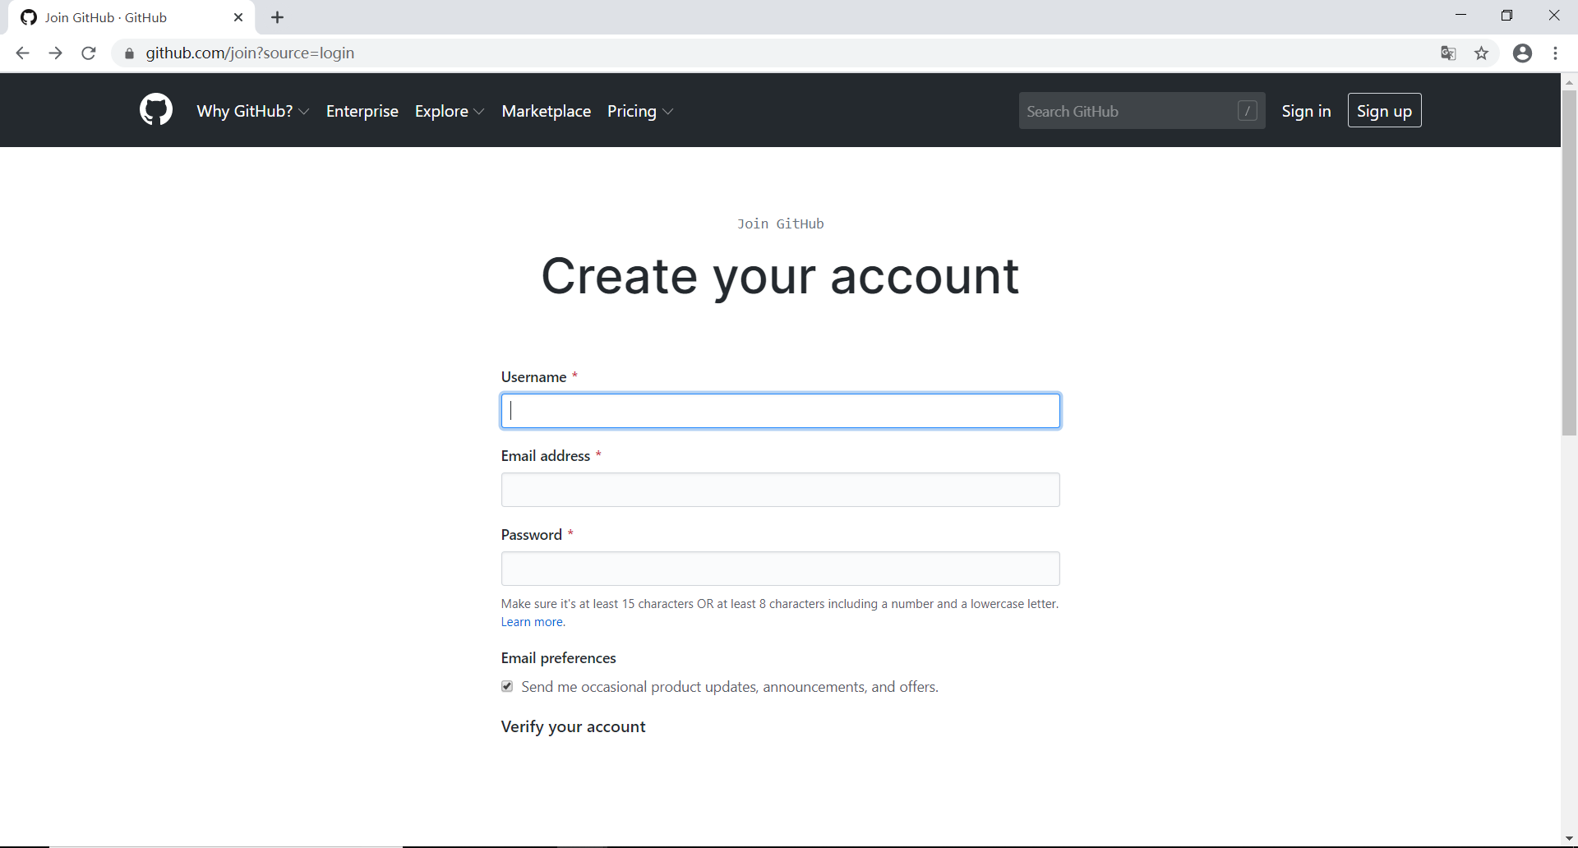Toggle the product updates email checkbox

(507, 686)
